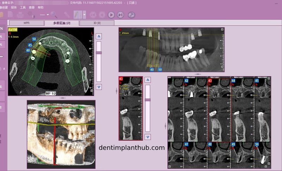Open the 工具 menu
Screen dimensions: 282x171
coord(23,7)
